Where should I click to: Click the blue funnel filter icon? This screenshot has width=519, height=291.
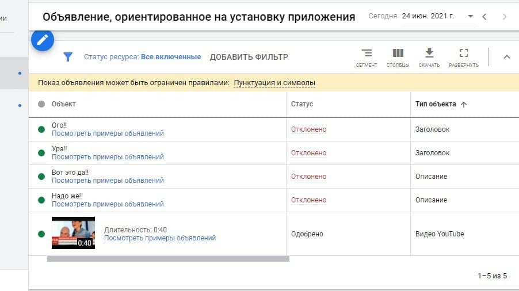pyautogui.click(x=68, y=57)
